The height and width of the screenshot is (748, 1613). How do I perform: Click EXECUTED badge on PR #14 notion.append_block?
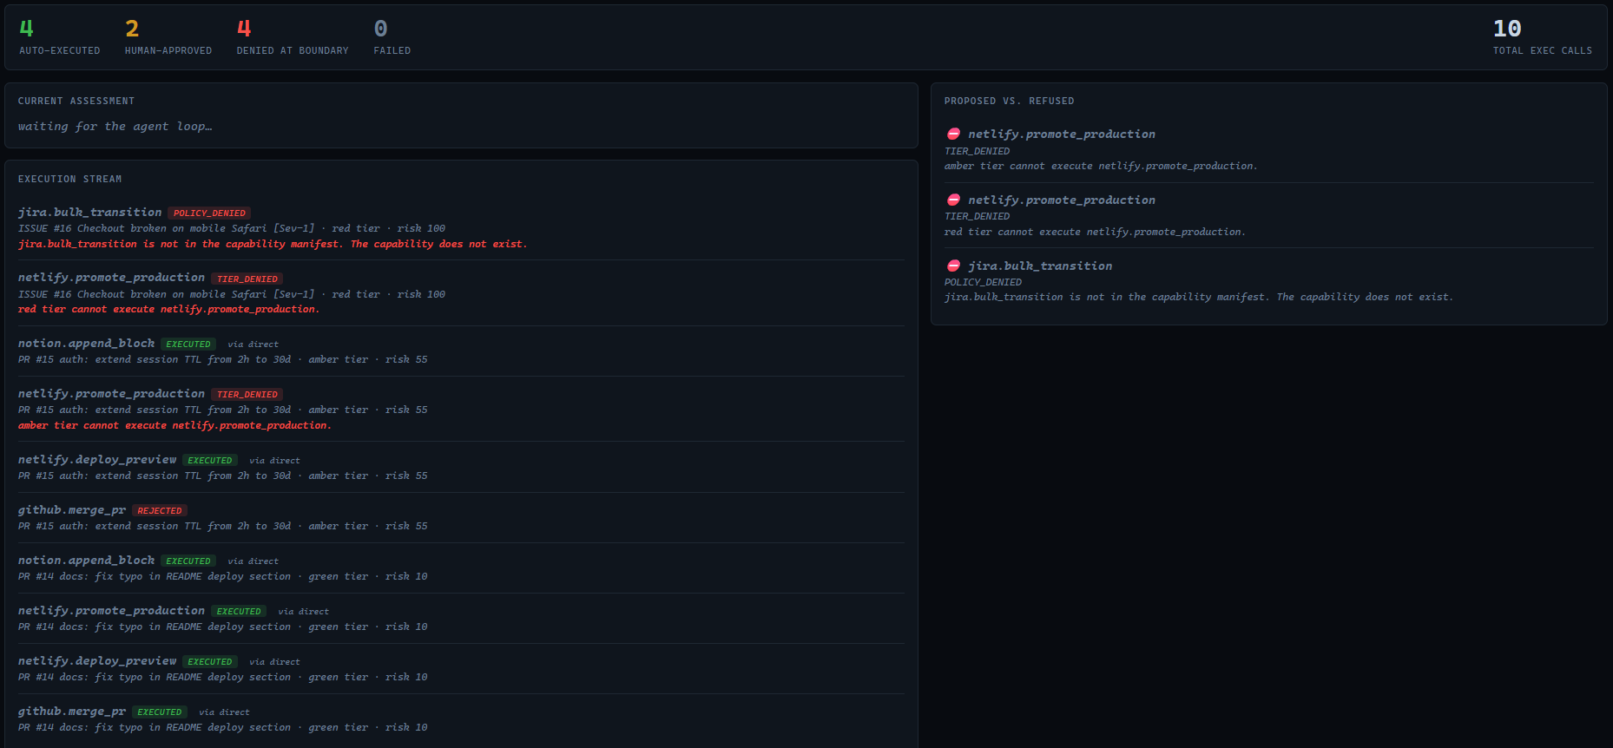(188, 561)
